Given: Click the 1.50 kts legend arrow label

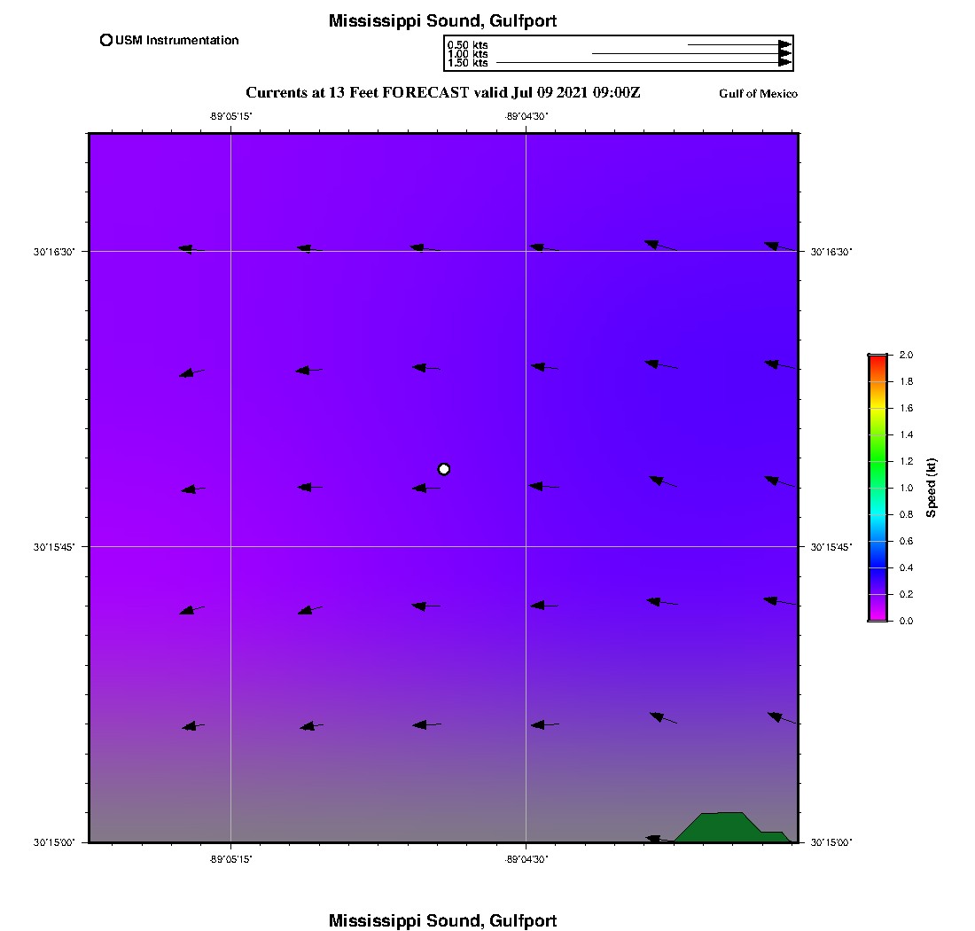Looking at the screenshot, I should (467, 63).
